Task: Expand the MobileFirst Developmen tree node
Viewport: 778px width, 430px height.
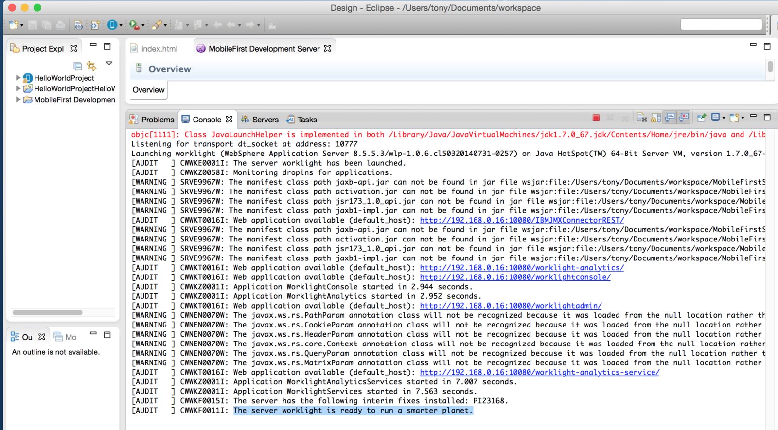Action: pyautogui.click(x=18, y=99)
